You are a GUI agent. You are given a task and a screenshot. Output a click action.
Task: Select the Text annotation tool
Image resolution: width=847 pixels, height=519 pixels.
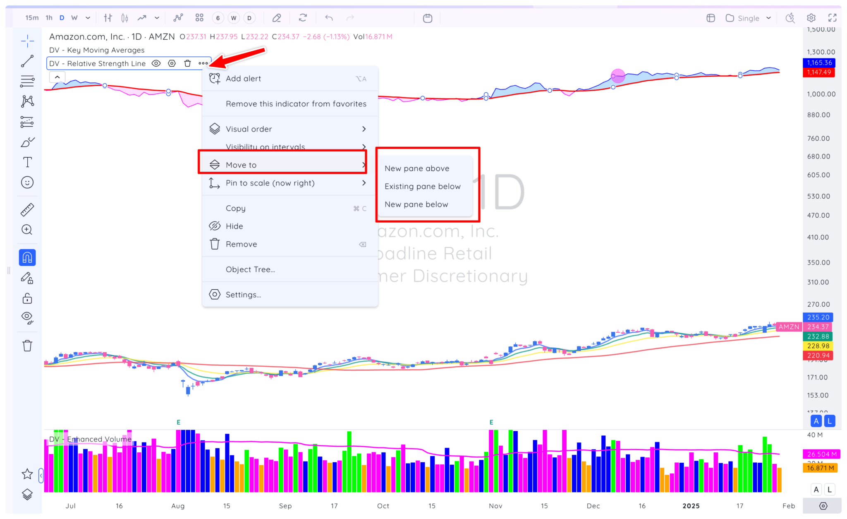click(x=27, y=162)
